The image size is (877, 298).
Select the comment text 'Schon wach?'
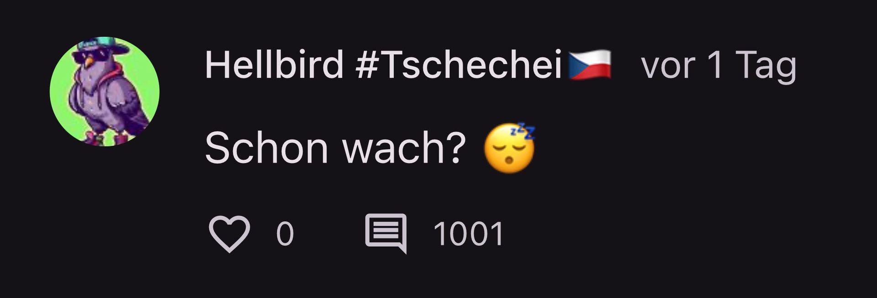click(335, 148)
